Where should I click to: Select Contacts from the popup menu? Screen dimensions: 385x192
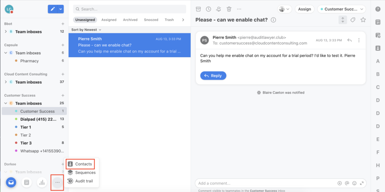tap(80, 164)
